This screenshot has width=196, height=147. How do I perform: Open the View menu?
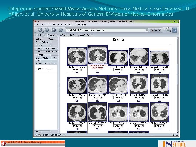pos(49,25)
